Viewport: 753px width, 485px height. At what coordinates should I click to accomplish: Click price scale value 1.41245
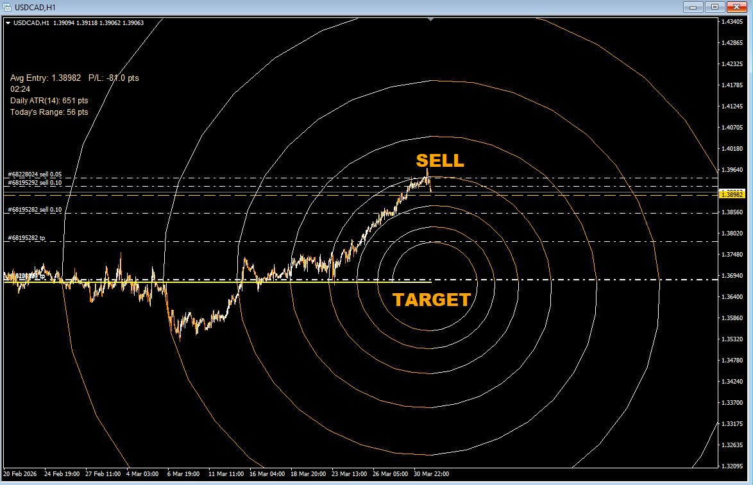(732, 106)
